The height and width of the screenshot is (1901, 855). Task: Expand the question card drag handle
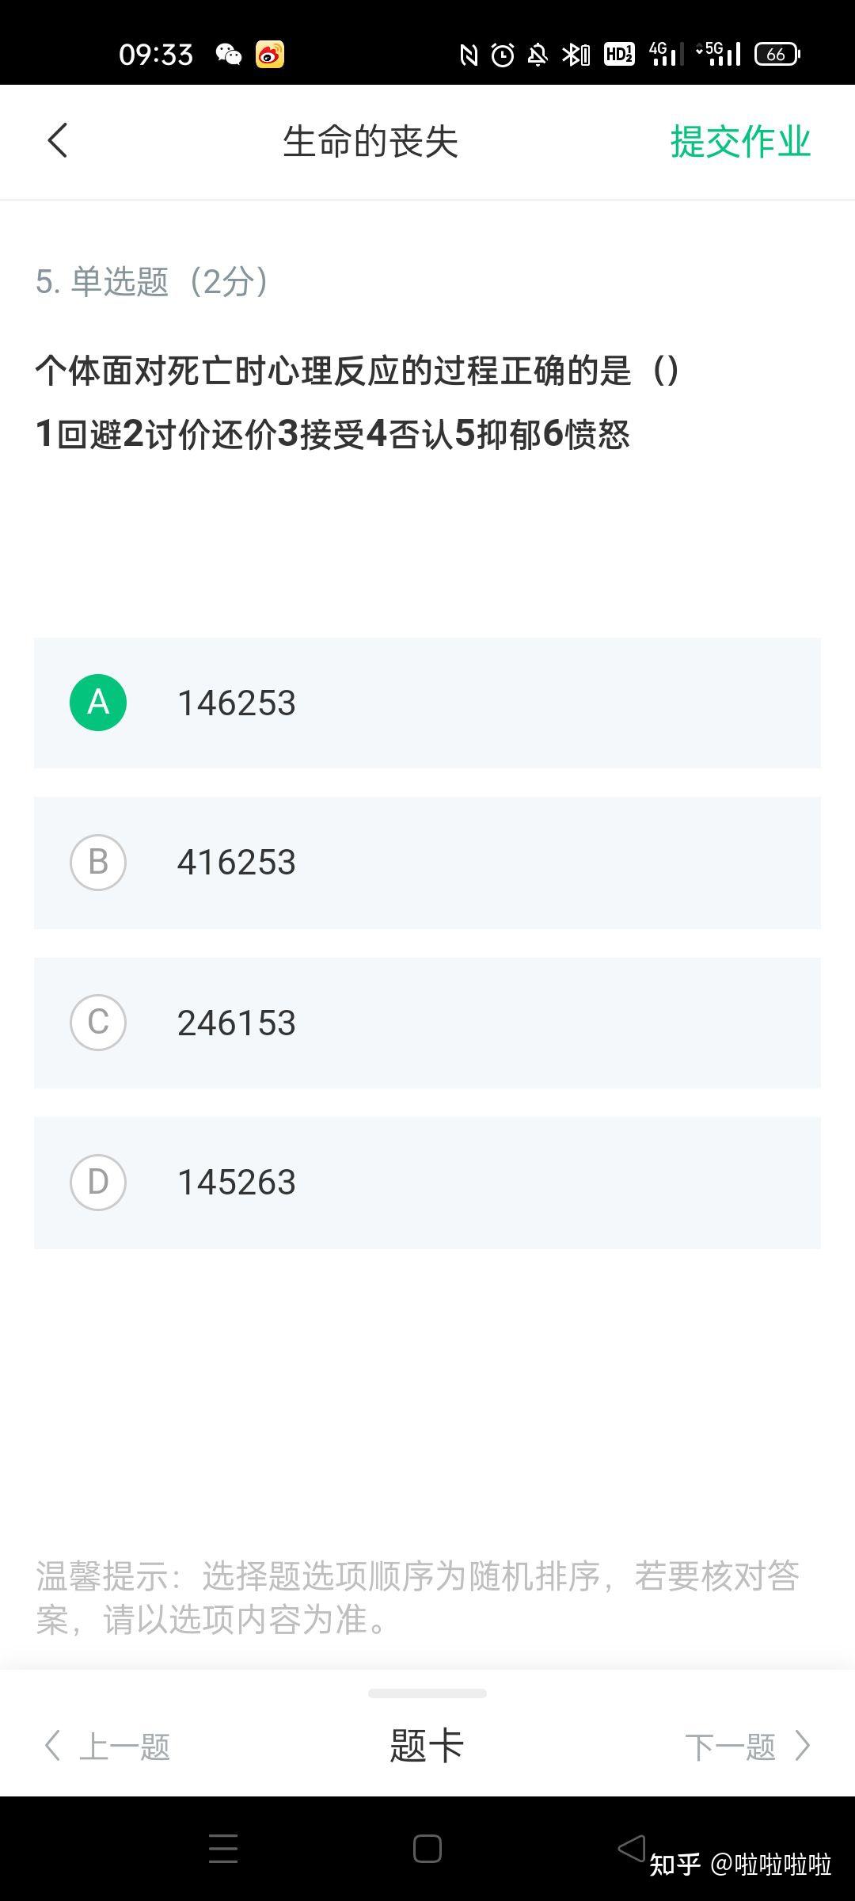point(427,1693)
